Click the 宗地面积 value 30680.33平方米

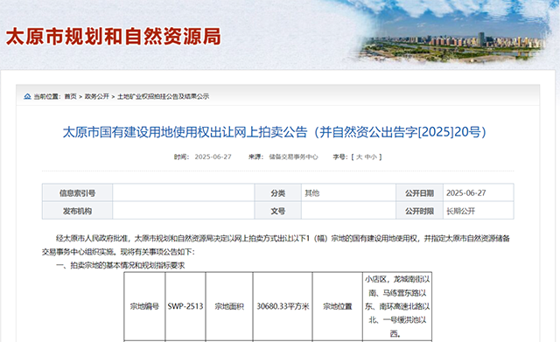pyautogui.click(x=283, y=306)
